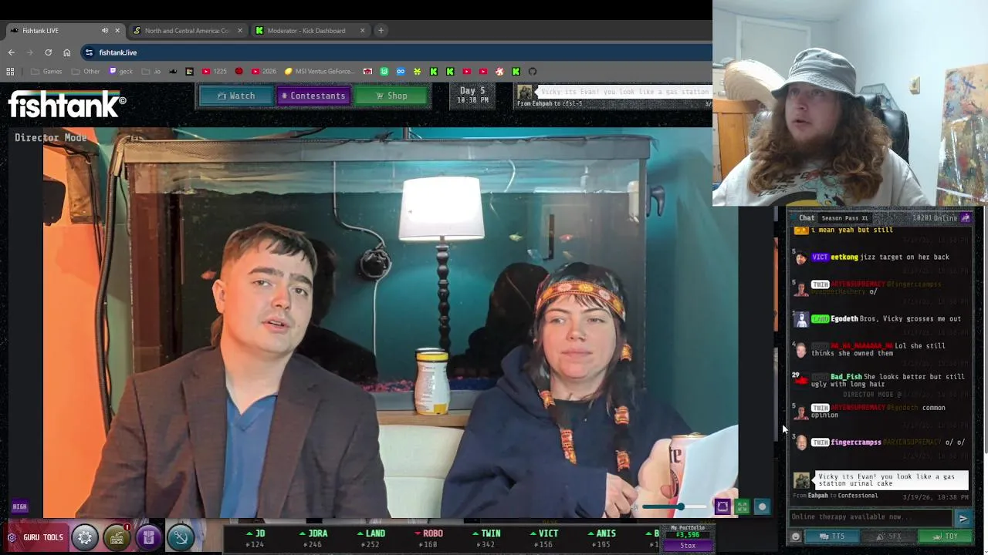Open the Stox button under My Portfolio
Image resolution: width=988 pixels, height=555 pixels.
[x=687, y=545]
